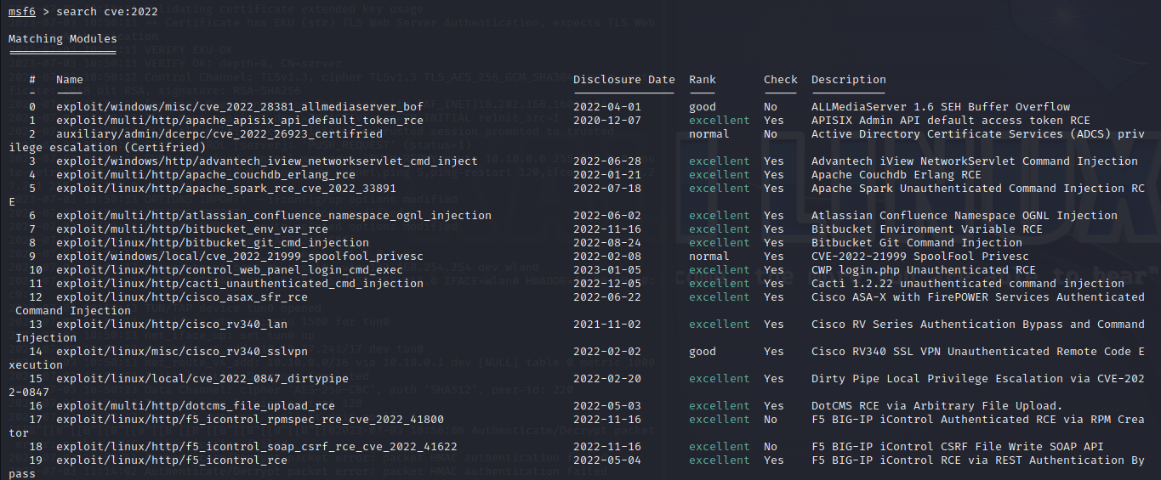Image resolution: width=1161 pixels, height=480 pixels.
Task: Click the Rank column header
Action: point(703,80)
